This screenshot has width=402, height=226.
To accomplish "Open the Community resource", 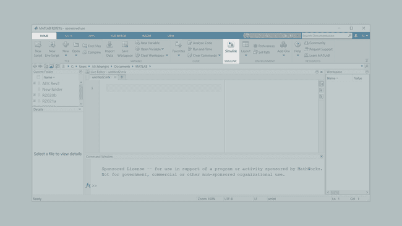I will click(315, 43).
